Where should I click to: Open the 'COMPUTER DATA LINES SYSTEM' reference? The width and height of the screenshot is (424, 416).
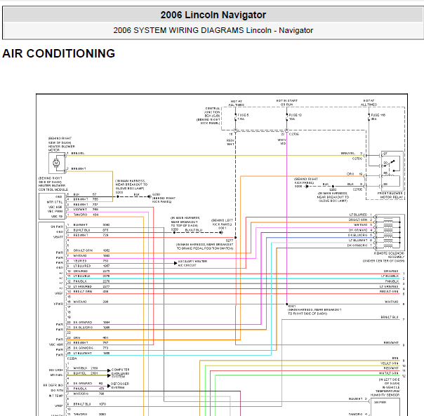click(x=120, y=373)
